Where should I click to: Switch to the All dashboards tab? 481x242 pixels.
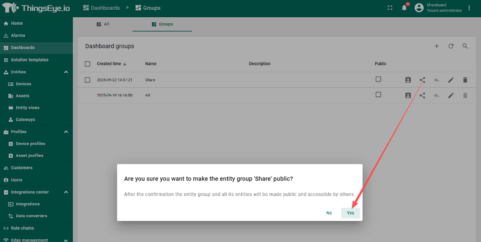point(103,24)
